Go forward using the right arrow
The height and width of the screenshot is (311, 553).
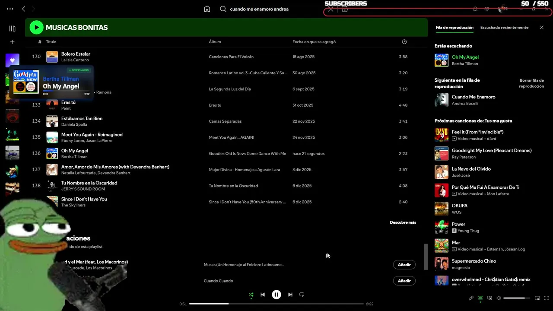[33, 9]
